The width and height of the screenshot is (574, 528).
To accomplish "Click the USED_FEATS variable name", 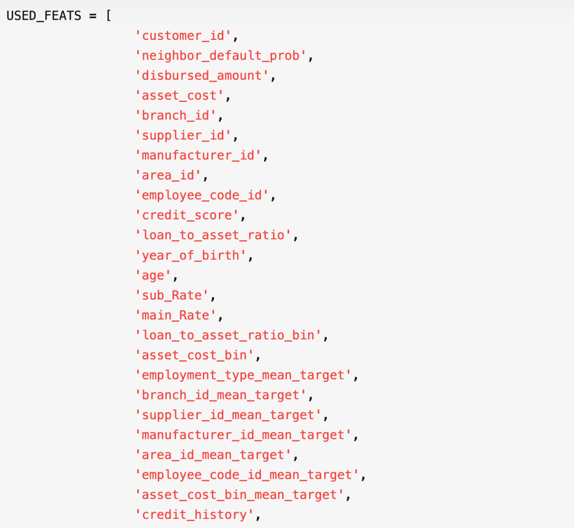I will coord(44,16).
